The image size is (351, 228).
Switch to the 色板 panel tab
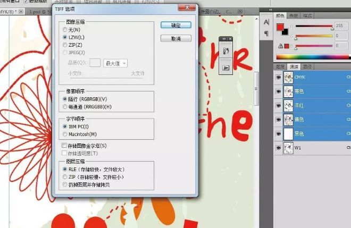[294, 15]
